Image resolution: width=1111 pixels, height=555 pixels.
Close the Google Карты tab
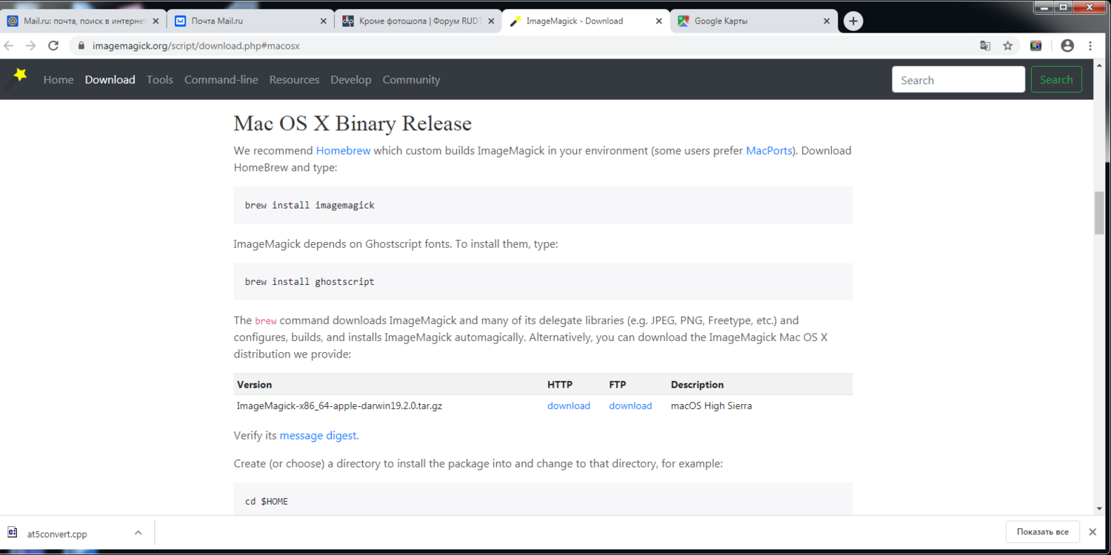click(x=827, y=21)
